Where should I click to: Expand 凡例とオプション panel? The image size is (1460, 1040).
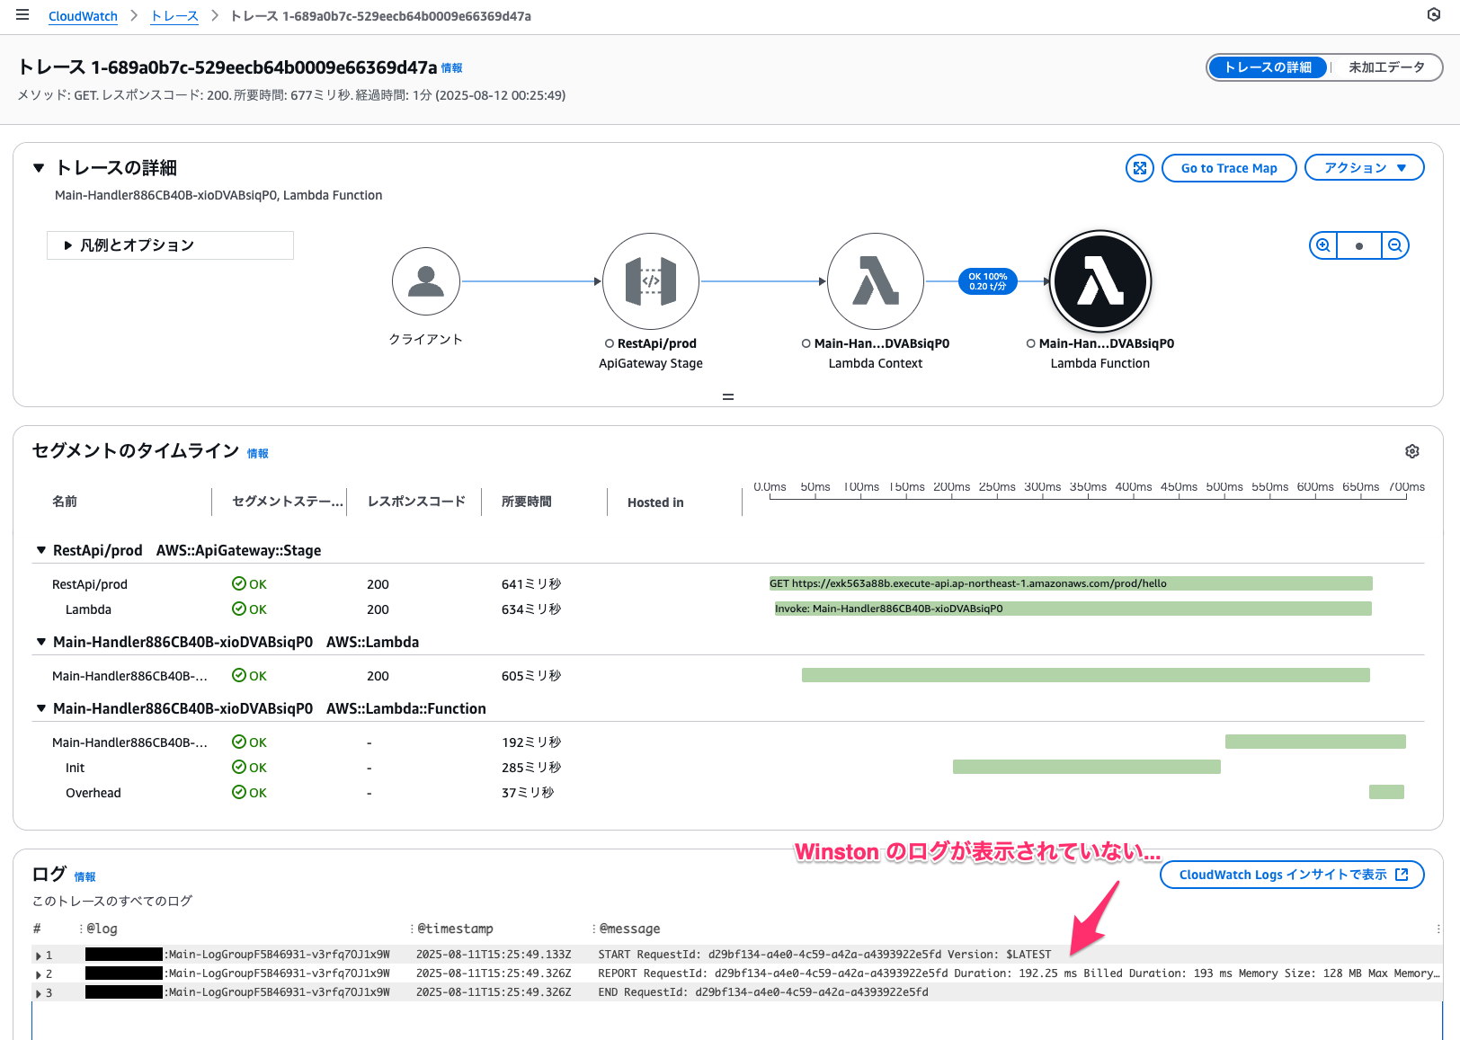coord(170,245)
